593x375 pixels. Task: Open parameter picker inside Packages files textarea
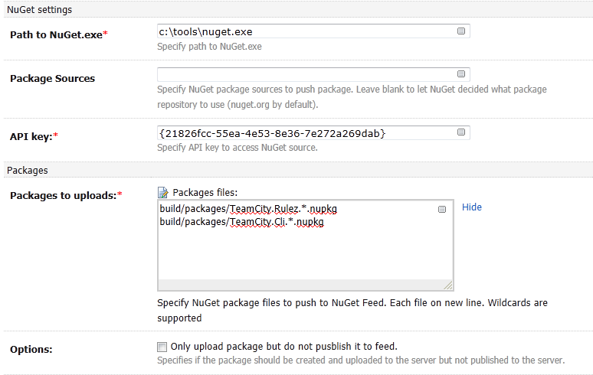(x=442, y=209)
